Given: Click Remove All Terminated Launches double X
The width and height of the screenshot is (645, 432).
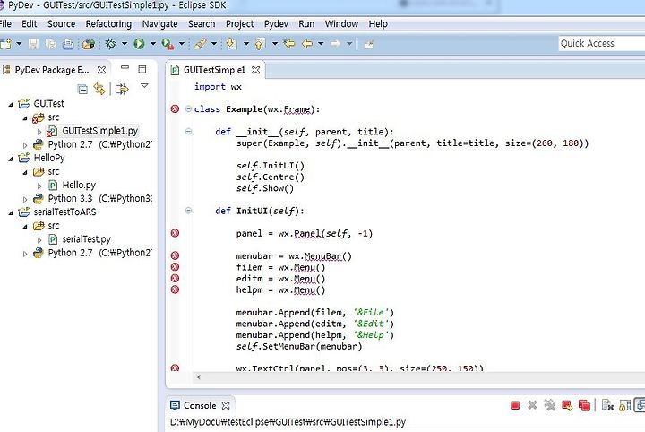Looking at the screenshot, I should (549, 405).
